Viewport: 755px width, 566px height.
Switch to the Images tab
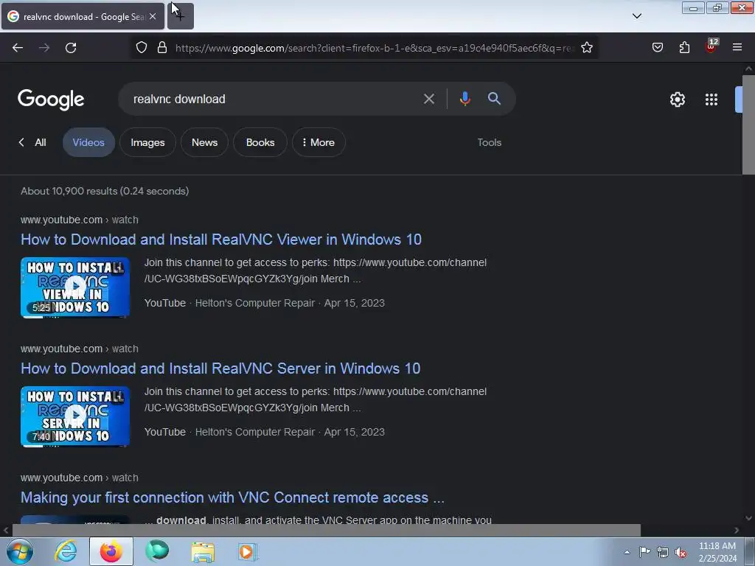[x=147, y=142]
